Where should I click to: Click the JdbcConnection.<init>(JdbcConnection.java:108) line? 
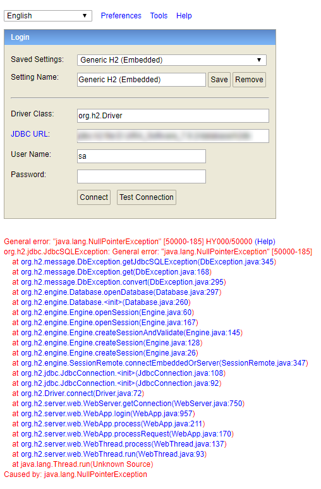coord(119,373)
